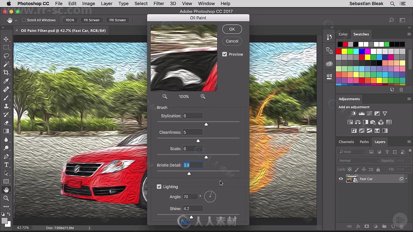Zoom in the Oil Paint preview
Image resolution: width=413 pixels, height=232 pixels.
[203, 96]
